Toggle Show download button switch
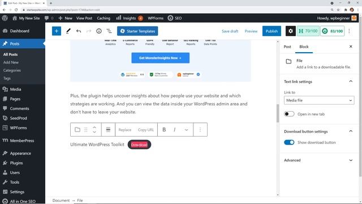362x204 pixels. click(x=289, y=142)
